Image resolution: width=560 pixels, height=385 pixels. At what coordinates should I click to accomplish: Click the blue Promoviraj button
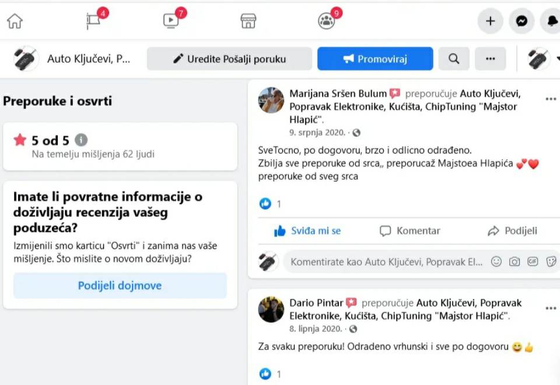pos(375,58)
